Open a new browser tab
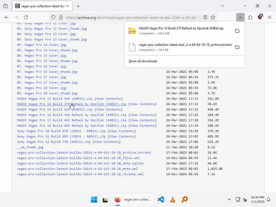This screenshot has height=207, width=276. pyautogui.click(x=78, y=6)
